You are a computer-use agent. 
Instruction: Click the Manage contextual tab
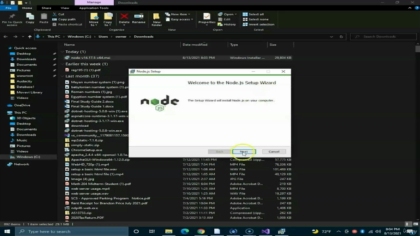point(94,3)
